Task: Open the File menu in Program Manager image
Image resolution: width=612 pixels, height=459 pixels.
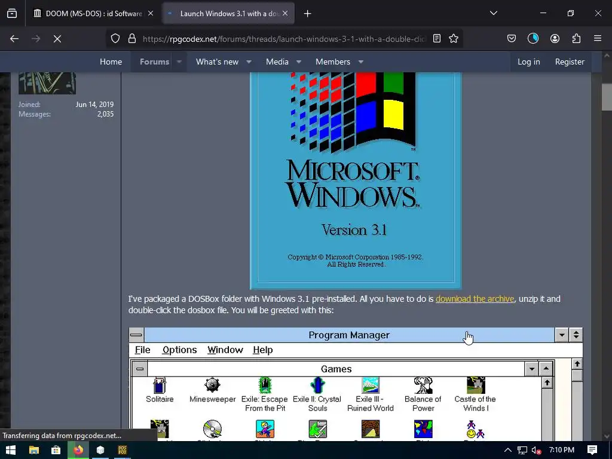Action: click(x=142, y=350)
